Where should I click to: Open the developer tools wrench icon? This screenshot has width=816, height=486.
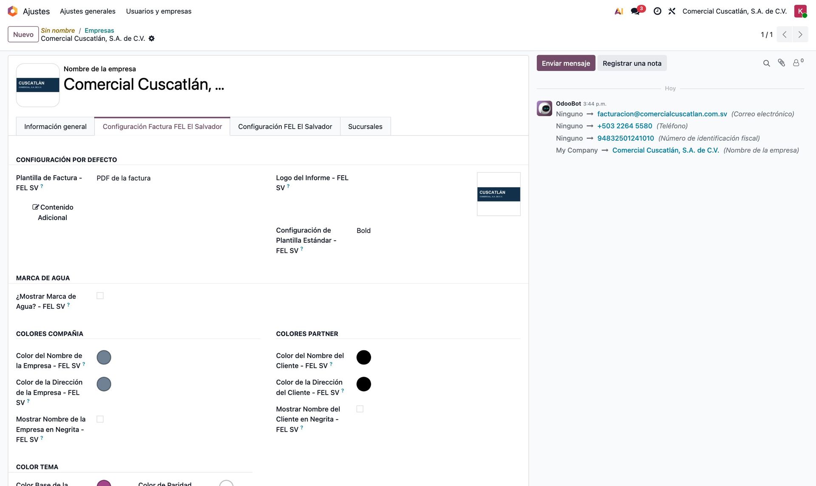coord(672,11)
